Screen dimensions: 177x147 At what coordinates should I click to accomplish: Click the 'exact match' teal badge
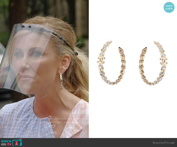click(169, 7)
